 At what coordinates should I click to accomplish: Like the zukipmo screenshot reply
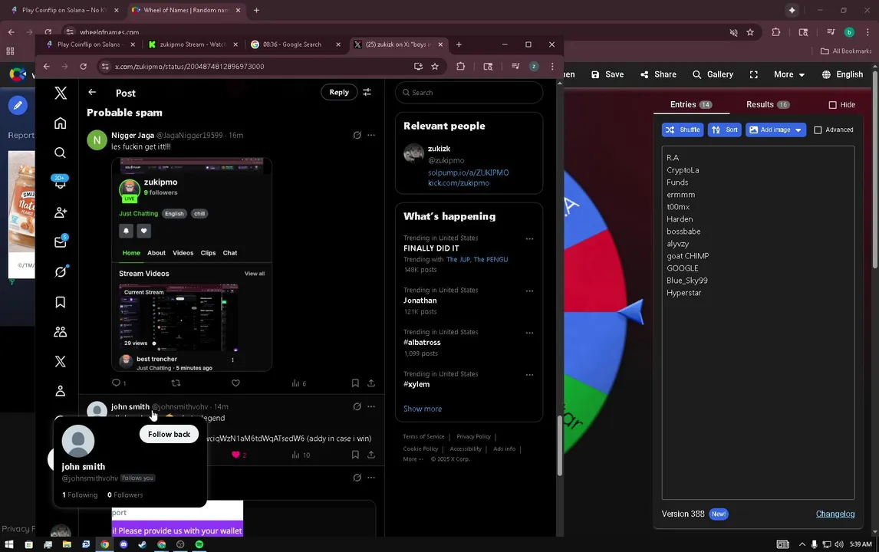[x=235, y=383]
